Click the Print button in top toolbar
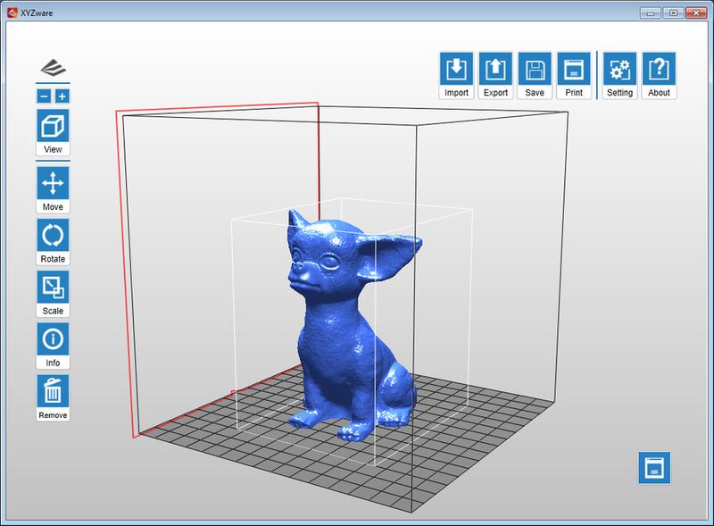The width and height of the screenshot is (714, 526). (573, 75)
